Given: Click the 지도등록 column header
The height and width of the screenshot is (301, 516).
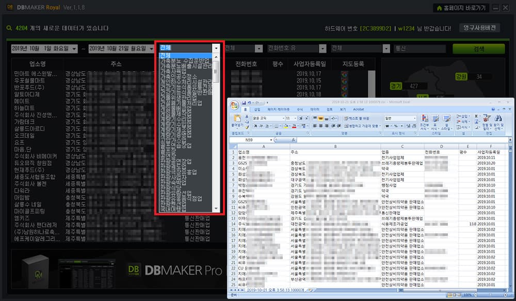Looking at the screenshot, I should point(353,64).
